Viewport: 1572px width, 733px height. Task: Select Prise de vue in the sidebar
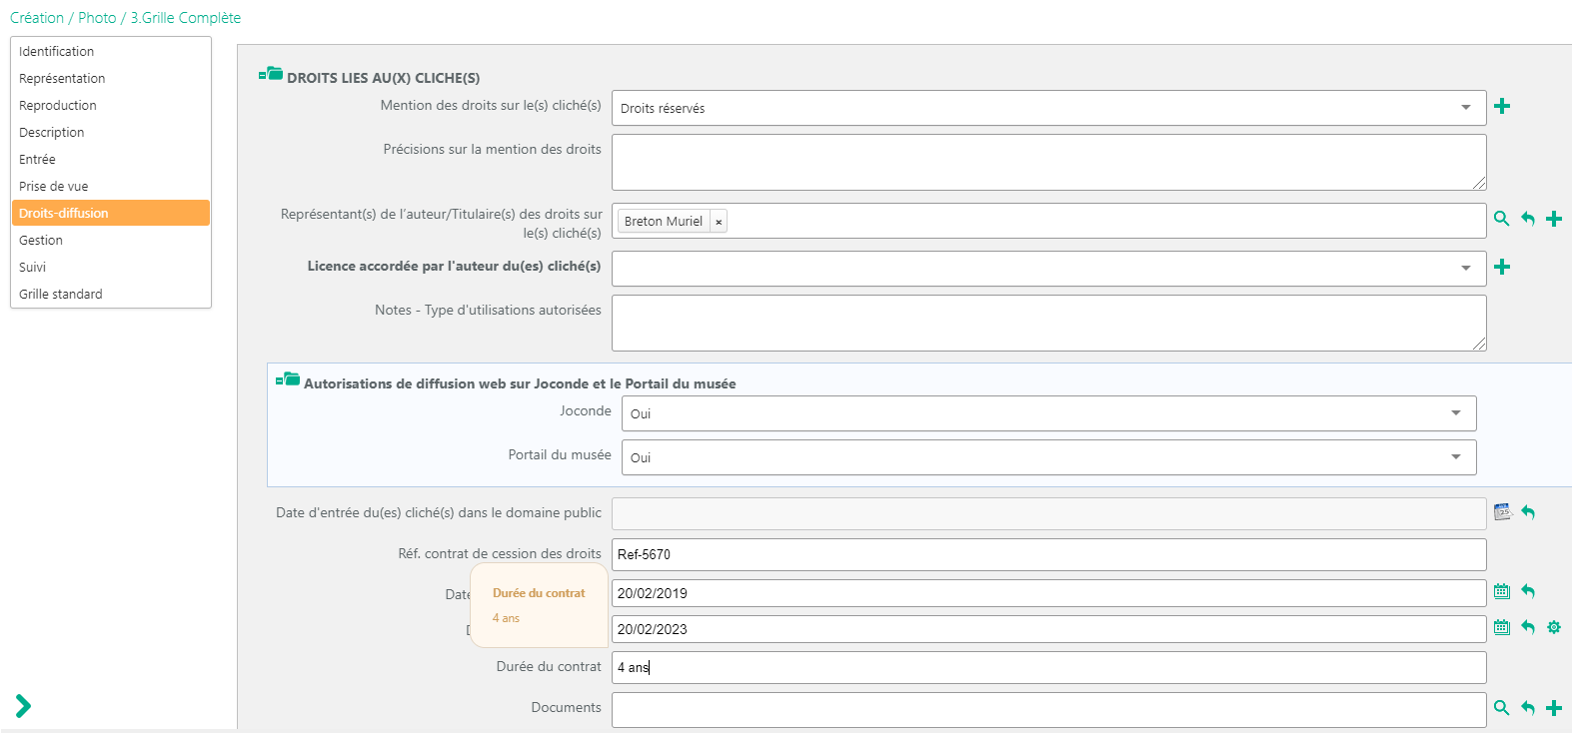point(53,186)
